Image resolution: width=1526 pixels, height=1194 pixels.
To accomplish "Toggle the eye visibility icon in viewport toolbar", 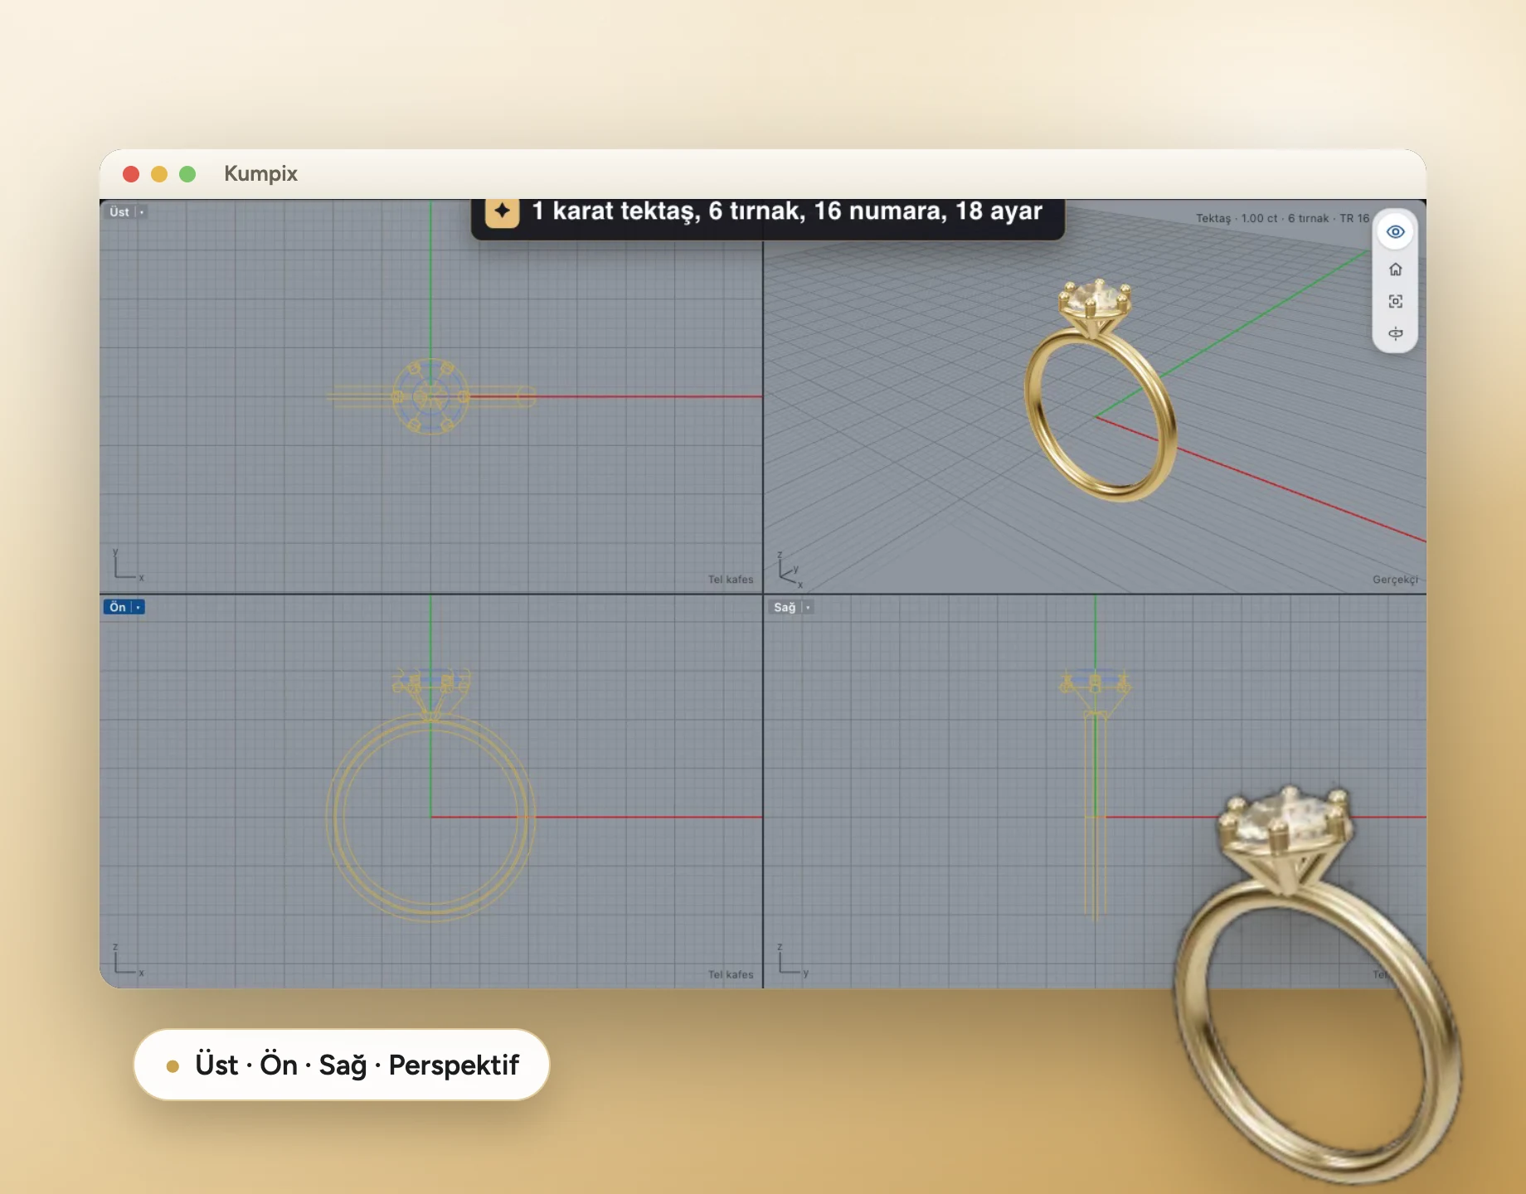I will click(x=1395, y=232).
